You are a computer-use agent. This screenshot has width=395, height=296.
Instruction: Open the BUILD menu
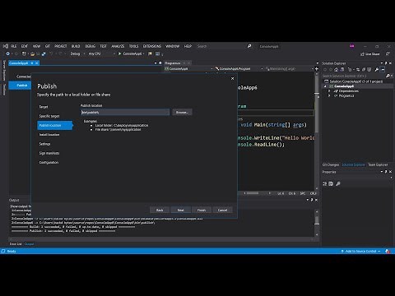(76, 46)
